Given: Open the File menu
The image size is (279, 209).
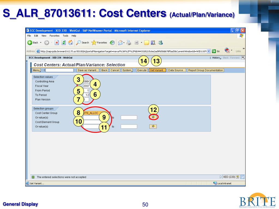Looking at the screenshot, I should click(29, 36).
